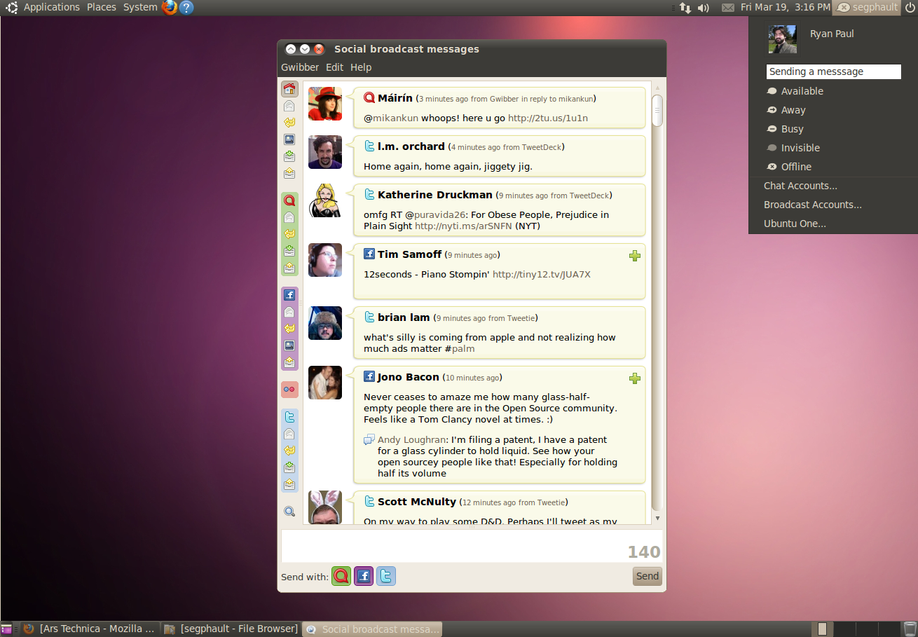Screen dimensions: 918x637
Task: Open the volume indicator in the top panel
Action: (704, 8)
